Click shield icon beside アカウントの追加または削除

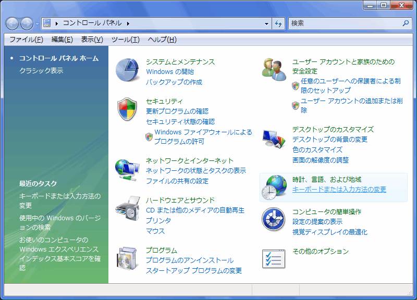click(x=296, y=106)
